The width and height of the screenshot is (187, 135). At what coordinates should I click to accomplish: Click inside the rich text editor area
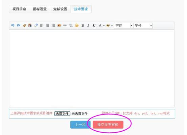coord(92,68)
